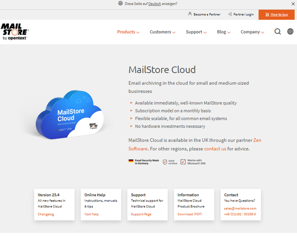This screenshot has height=237, width=297.
Task: Click the Become a Partner person icon
Action: (190, 14)
